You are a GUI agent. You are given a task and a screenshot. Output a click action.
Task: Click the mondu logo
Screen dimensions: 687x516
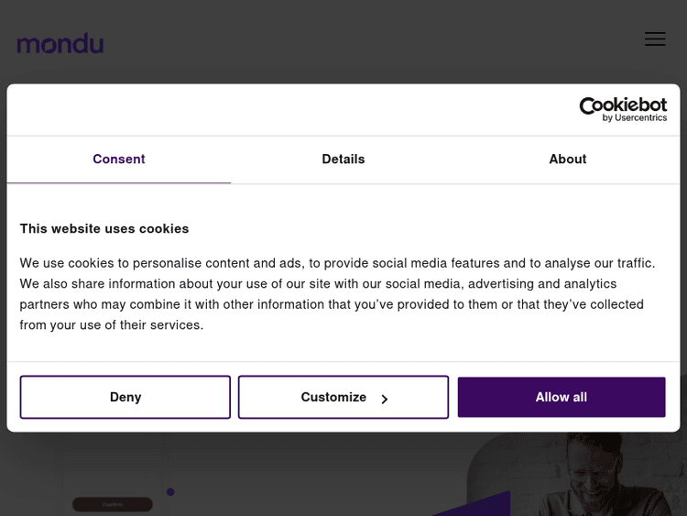[60, 43]
